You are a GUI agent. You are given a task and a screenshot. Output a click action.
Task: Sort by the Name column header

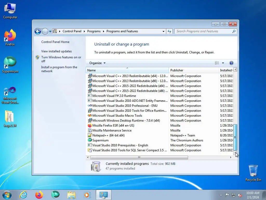[127, 70]
